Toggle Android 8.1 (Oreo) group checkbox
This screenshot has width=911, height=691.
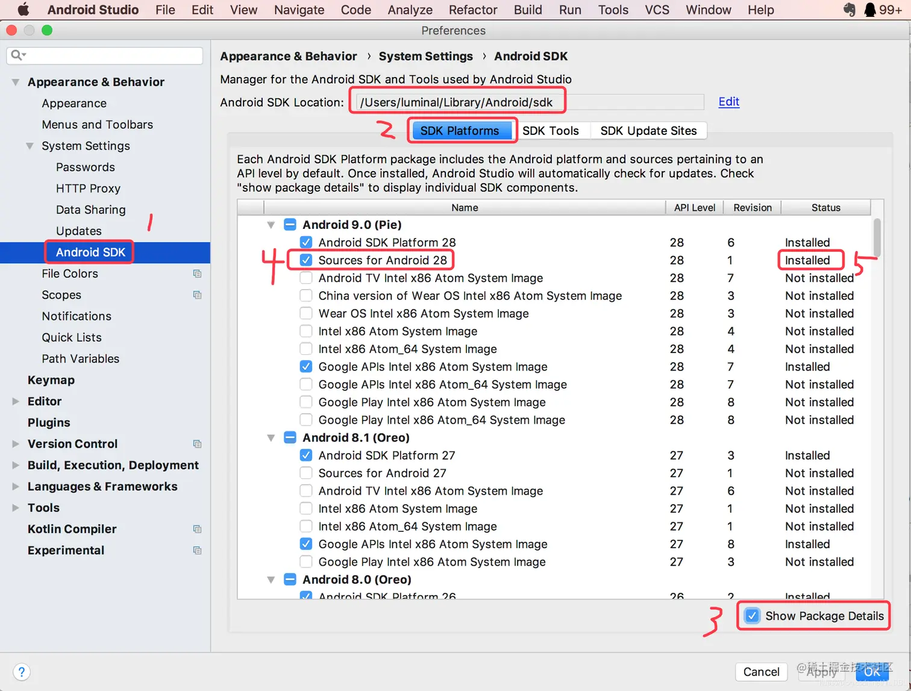290,437
